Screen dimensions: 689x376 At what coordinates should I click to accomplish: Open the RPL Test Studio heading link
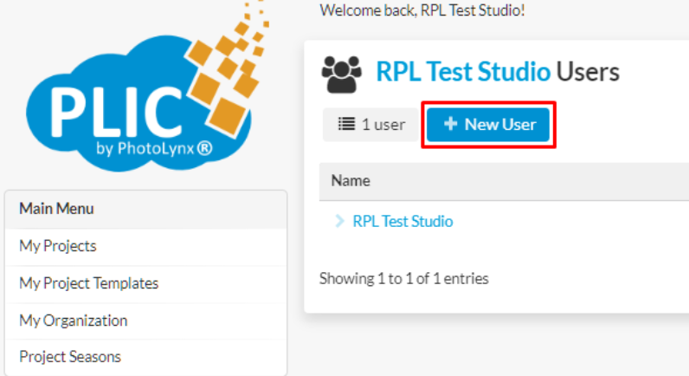click(x=463, y=72)
